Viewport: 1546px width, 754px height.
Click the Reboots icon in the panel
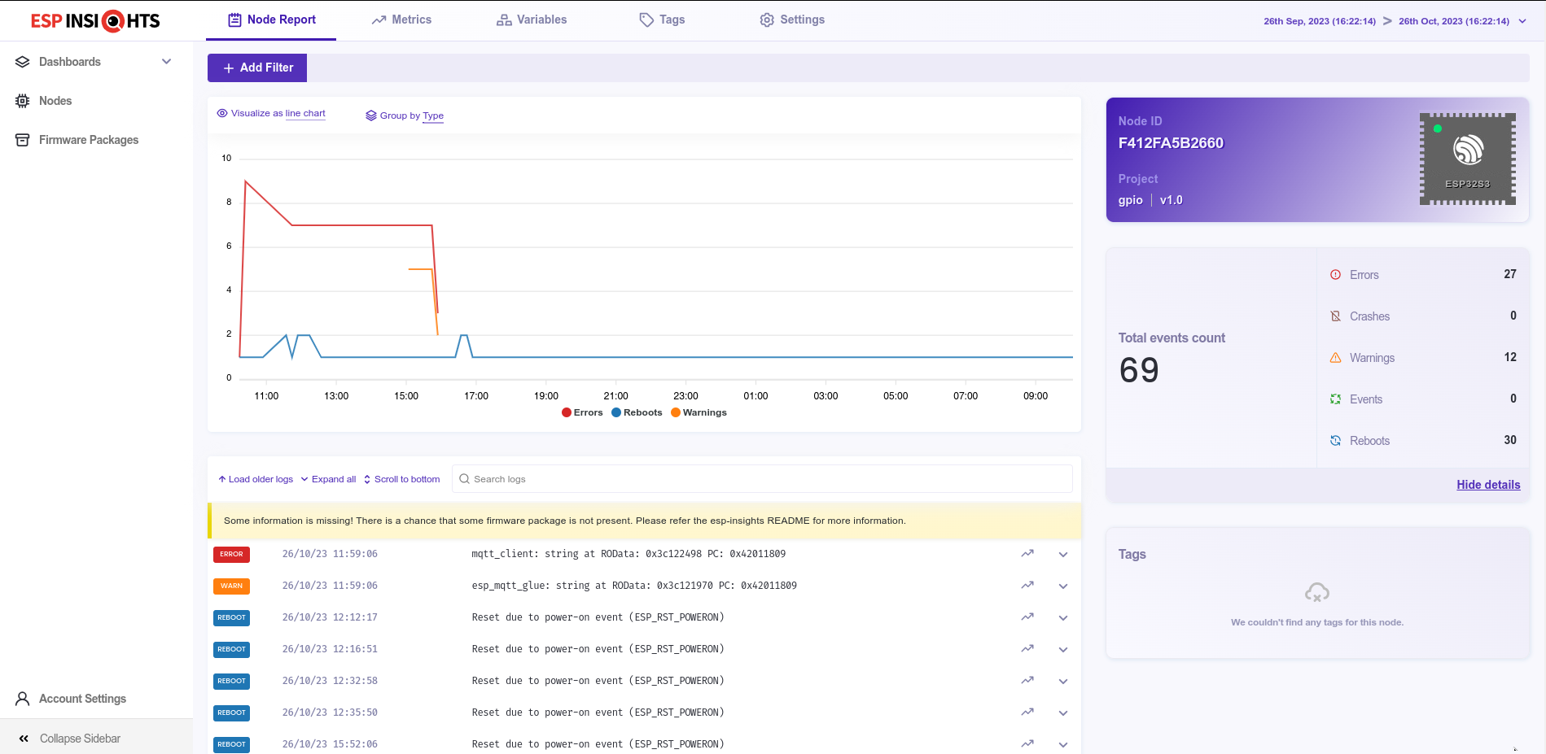coord(1335,441)
